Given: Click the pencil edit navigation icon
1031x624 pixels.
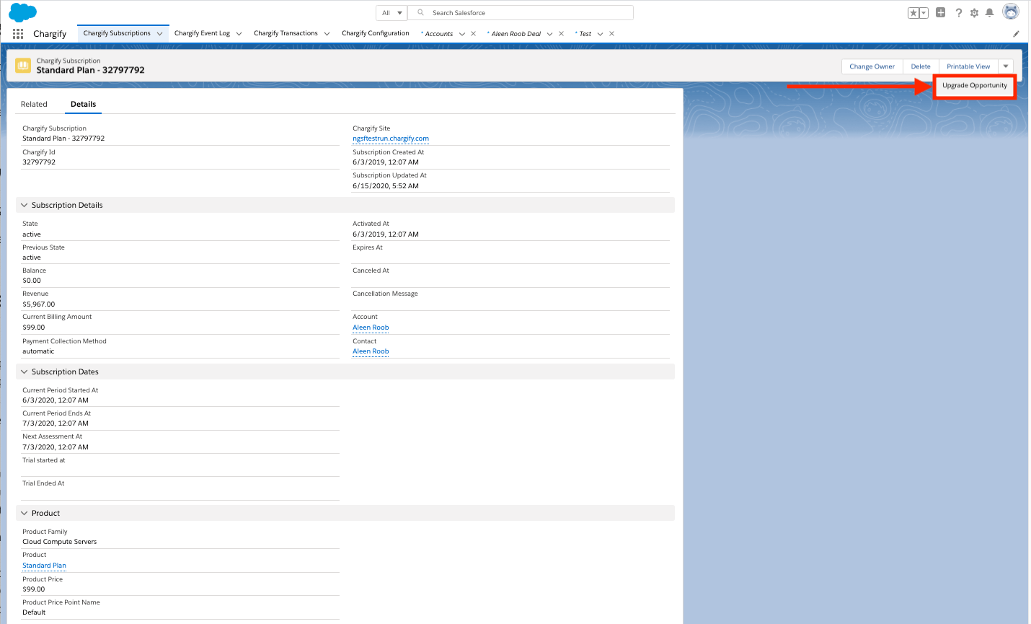Looking at the screenshot, I should tap(1016, 34).
